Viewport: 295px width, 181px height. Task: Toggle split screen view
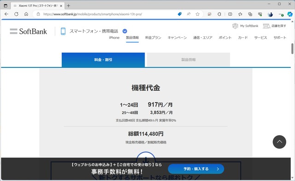(x=230, y=14)
